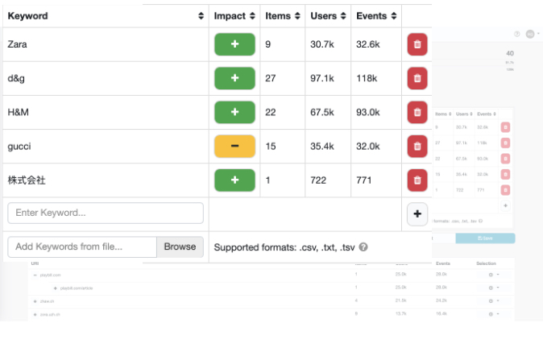Screen dimensions: 543x348
Task: Click the Browse button
Action: pos(180,246)
